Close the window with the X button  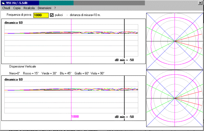click(200, 3)
